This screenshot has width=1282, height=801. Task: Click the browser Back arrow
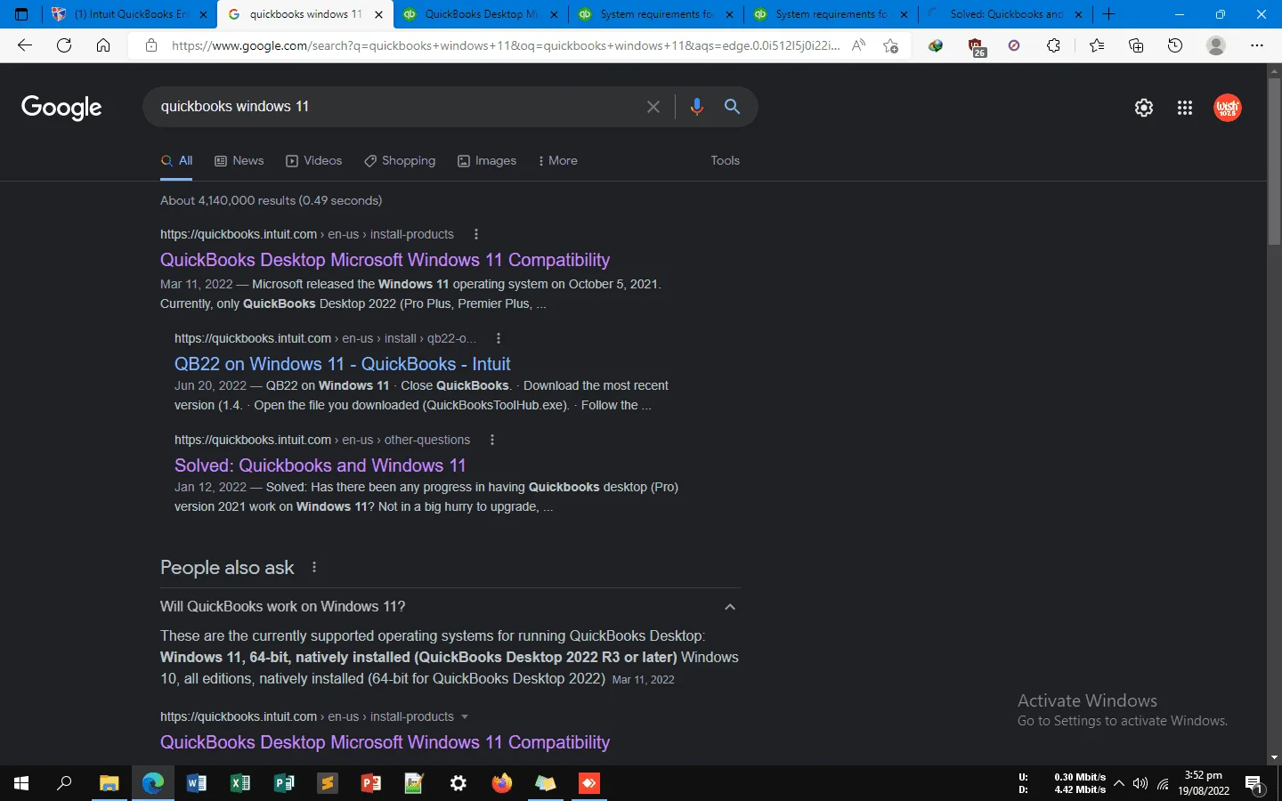25,45
